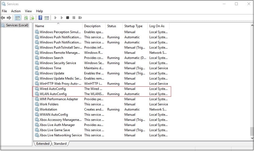
Task: Click the scrollbar down arrow
Action: pos(252,138)
